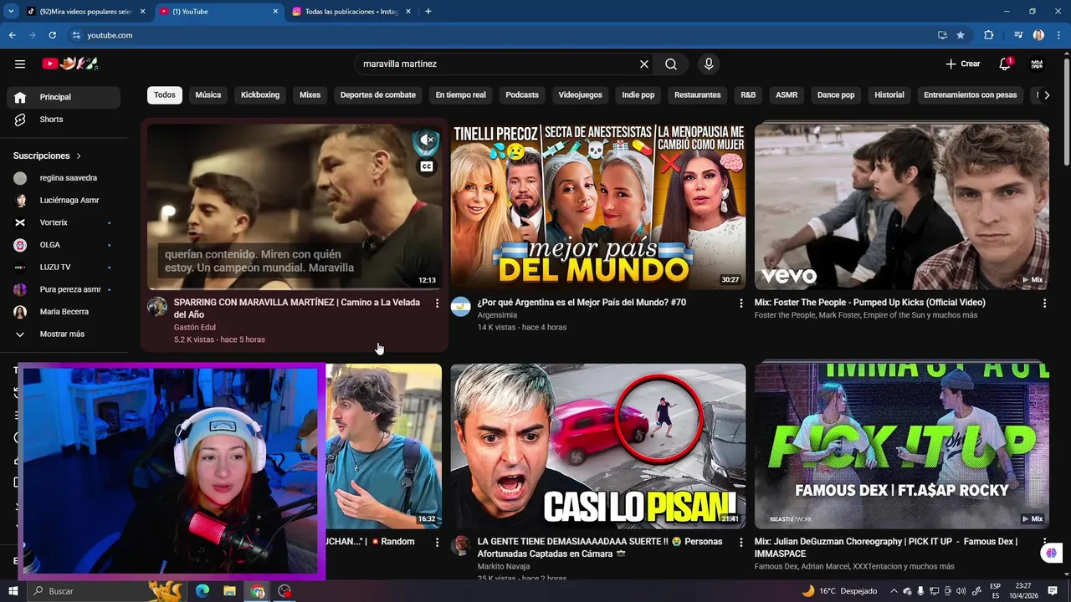1071x602 pixels.
Task: Click install app icon in address bar
Action: (942, 35)
